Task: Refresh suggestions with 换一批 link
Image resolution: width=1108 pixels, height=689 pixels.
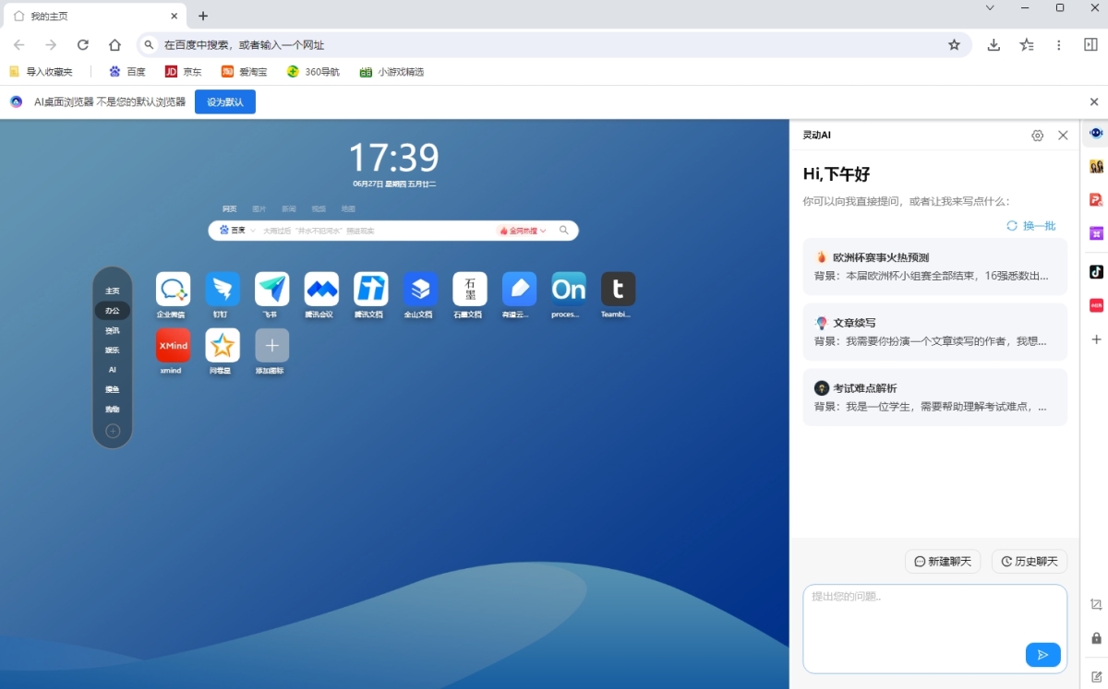Action: [x=1031, y=226]
